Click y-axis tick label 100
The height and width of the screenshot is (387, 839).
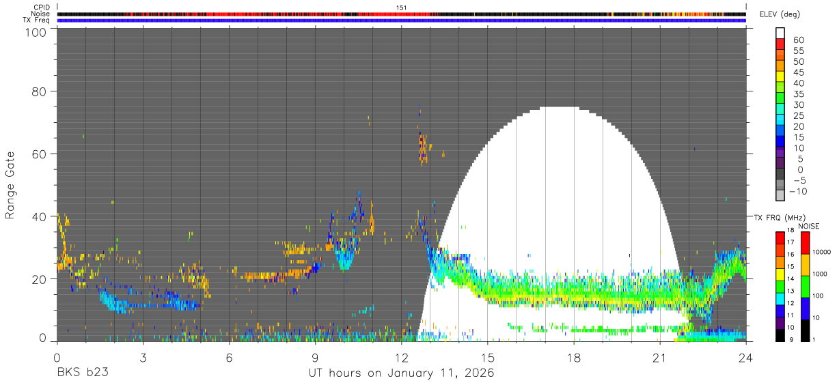click(36, 32)
